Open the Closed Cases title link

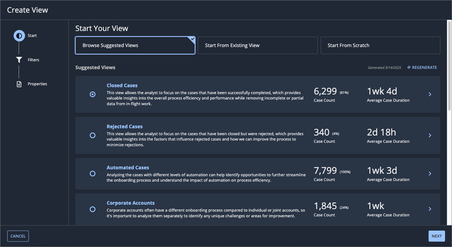point(122,85)
